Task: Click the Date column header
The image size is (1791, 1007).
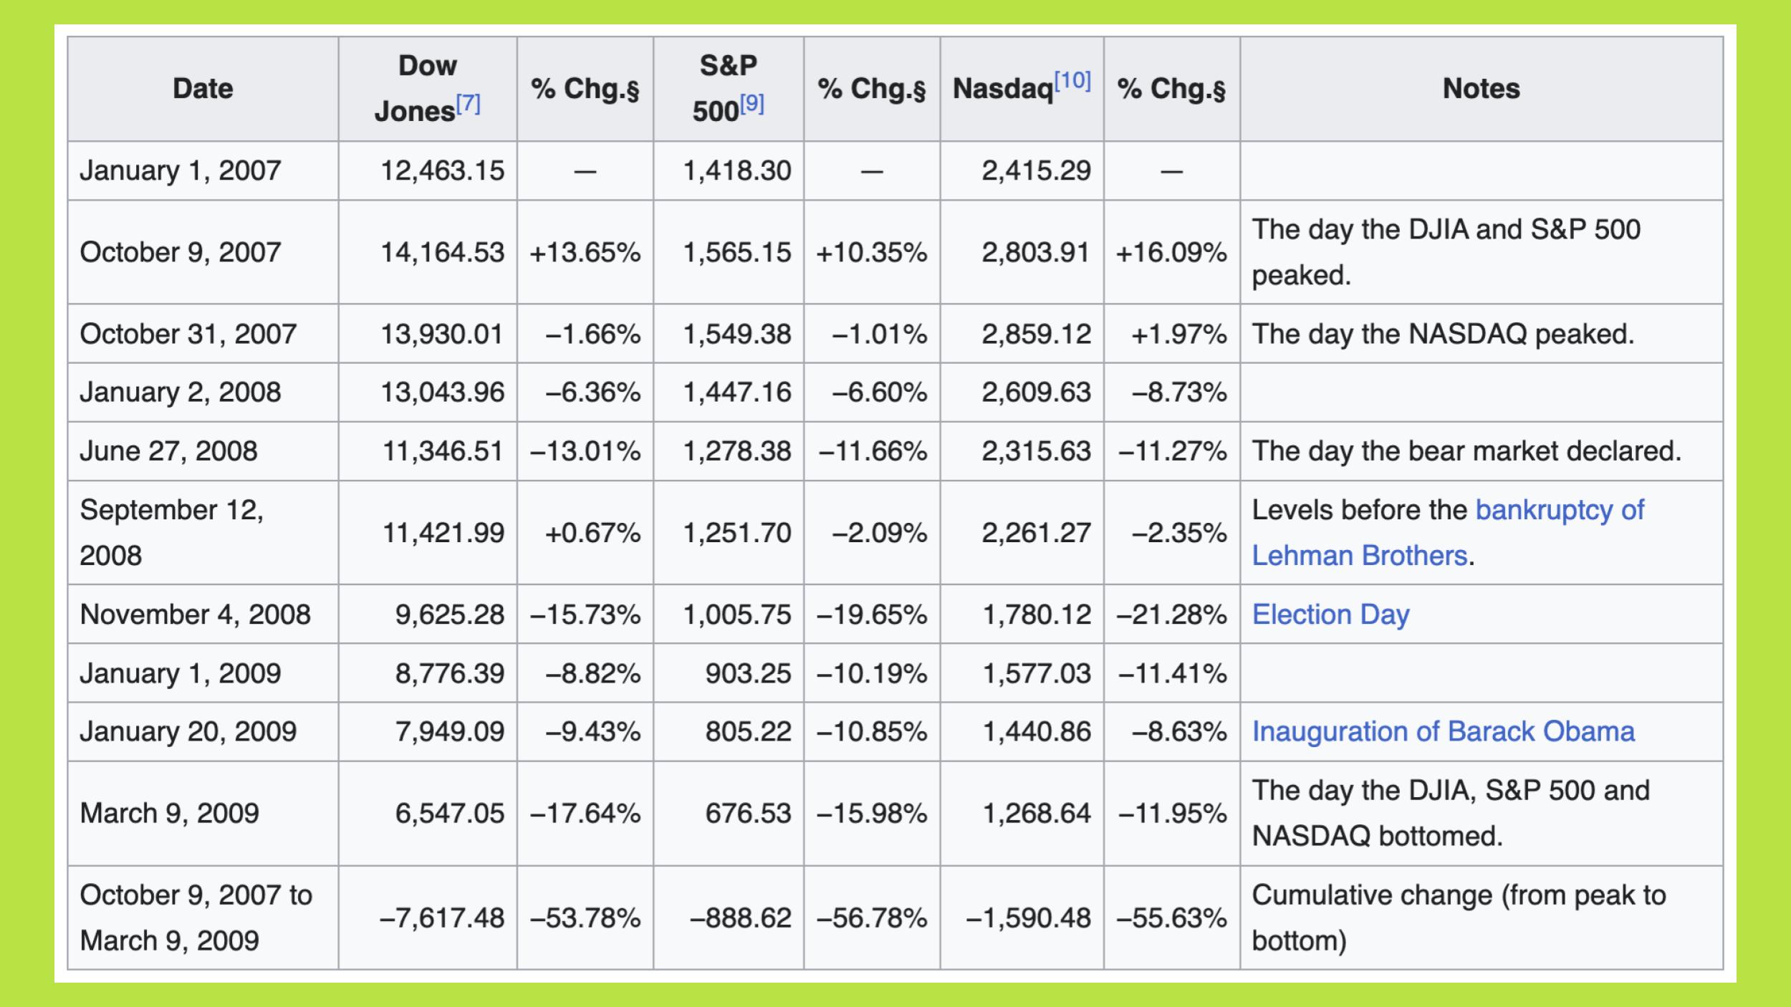Action: click(x=203, y=89)
